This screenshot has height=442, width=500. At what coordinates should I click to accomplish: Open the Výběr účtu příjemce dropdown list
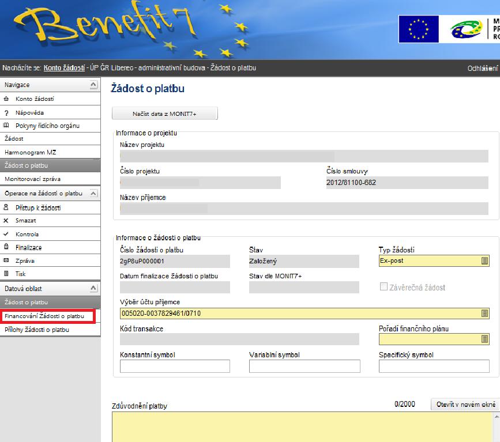484,313
